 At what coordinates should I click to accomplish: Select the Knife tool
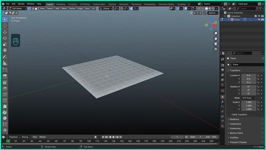[x=5, y=100]
